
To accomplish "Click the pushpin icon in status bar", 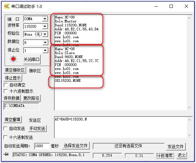I will (x=6, y=154).
